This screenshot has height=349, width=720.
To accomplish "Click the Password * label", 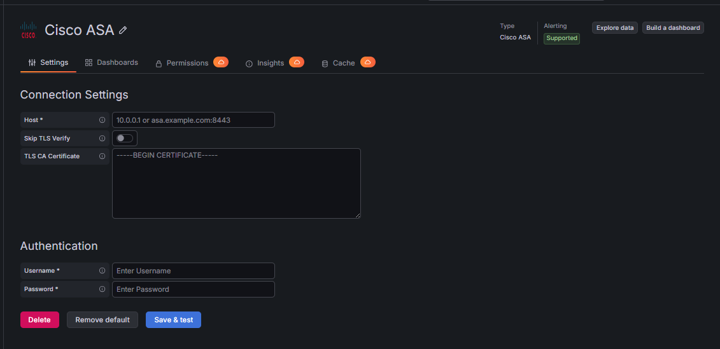I will coord(41,289).
